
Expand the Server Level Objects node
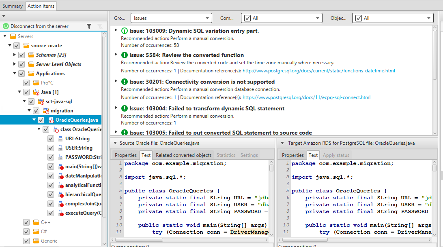[15, 64]
